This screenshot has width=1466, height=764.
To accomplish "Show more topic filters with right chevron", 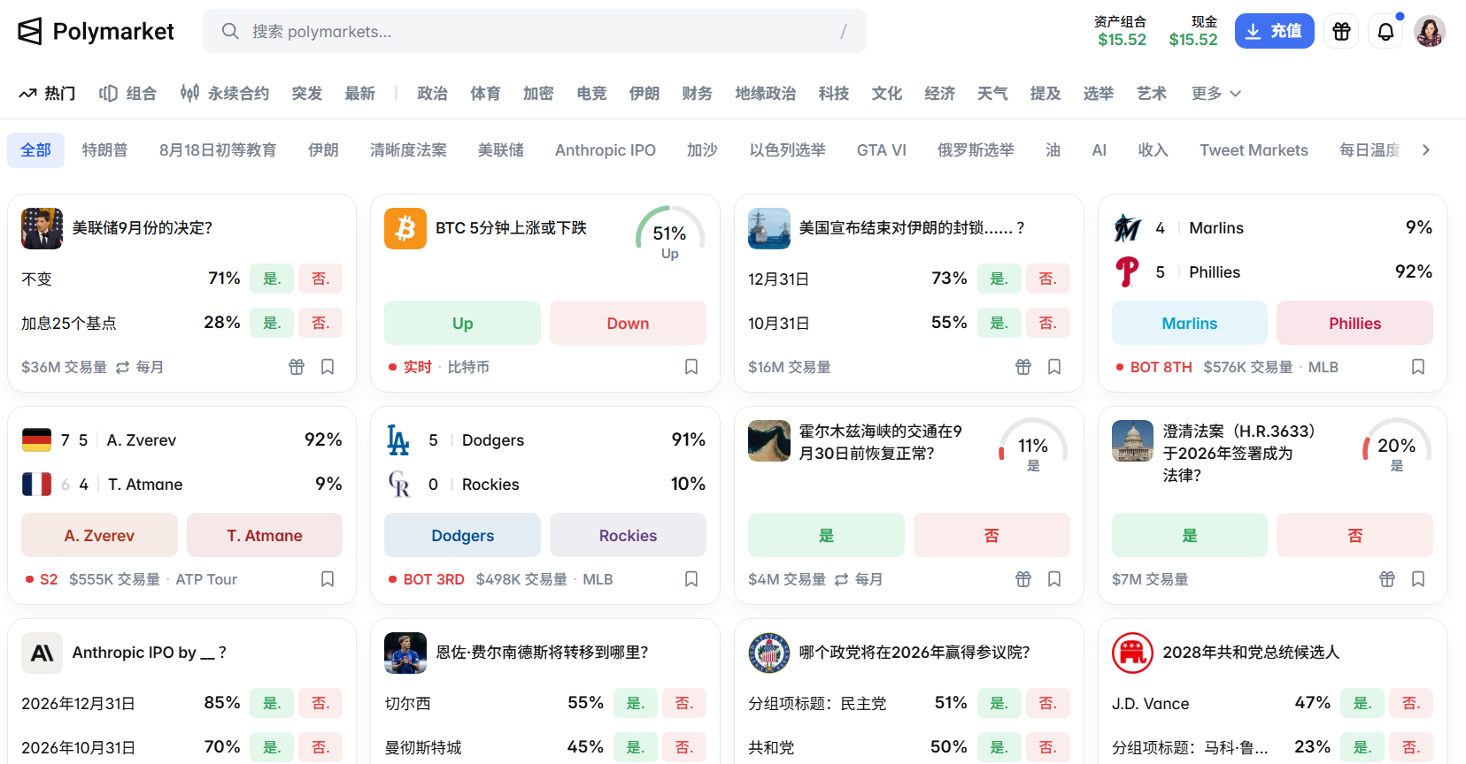I will coord(1426,150).
